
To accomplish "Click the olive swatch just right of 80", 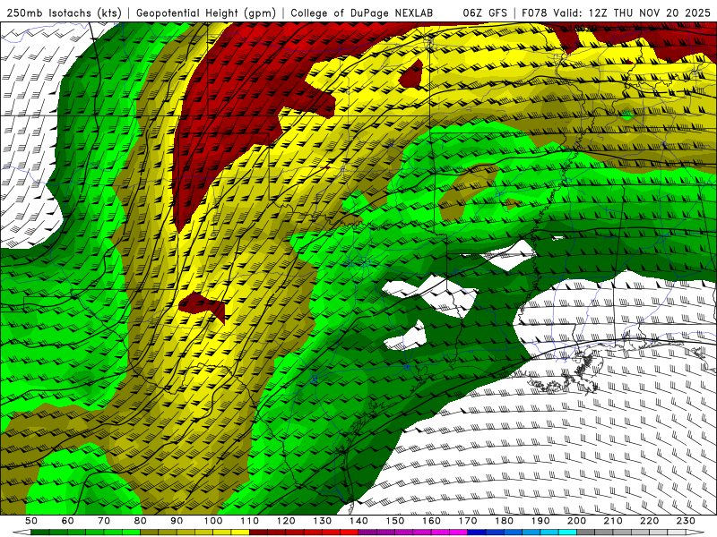I will click(x=150, y=533).
